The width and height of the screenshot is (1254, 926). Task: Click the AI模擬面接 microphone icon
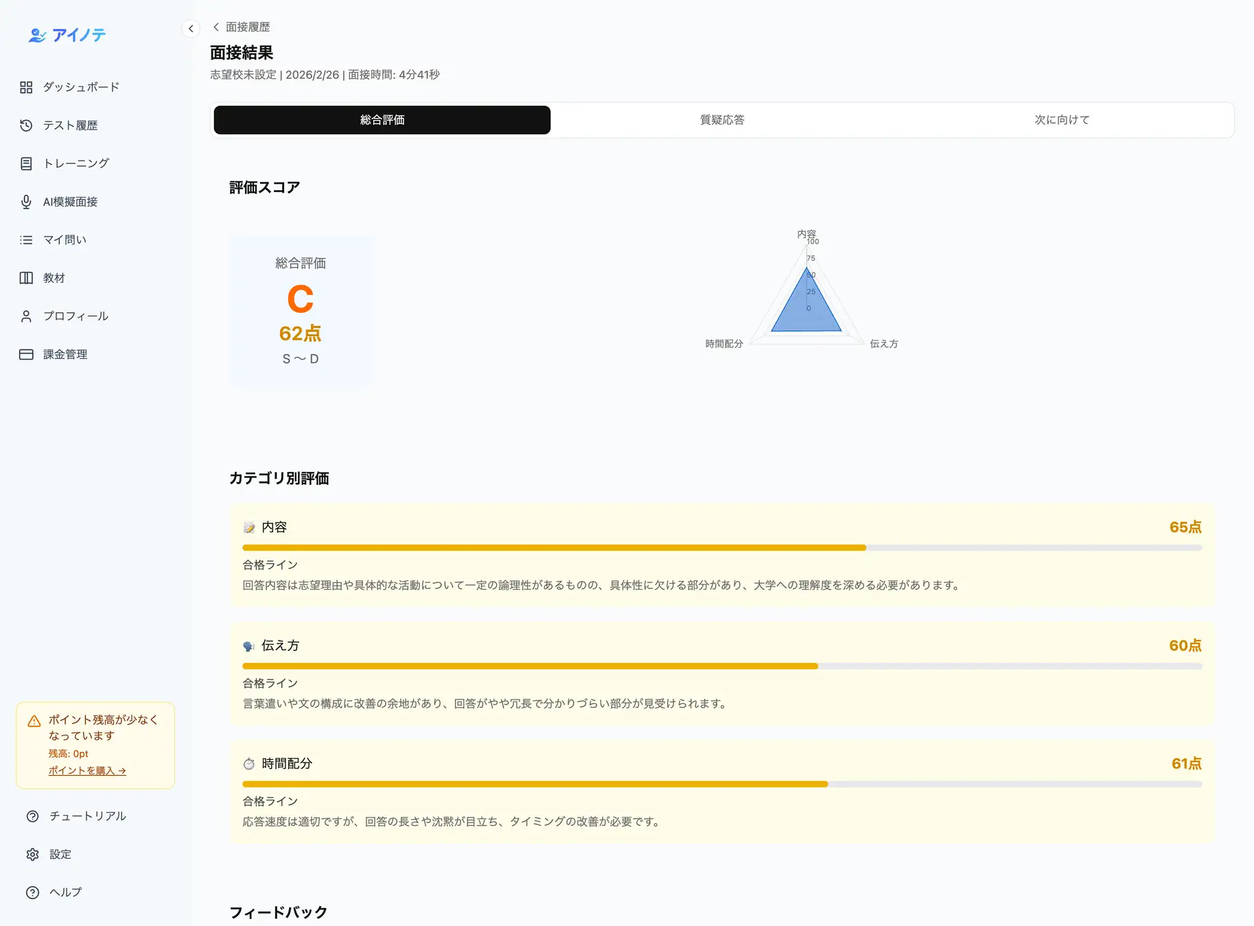click(26, 201)
